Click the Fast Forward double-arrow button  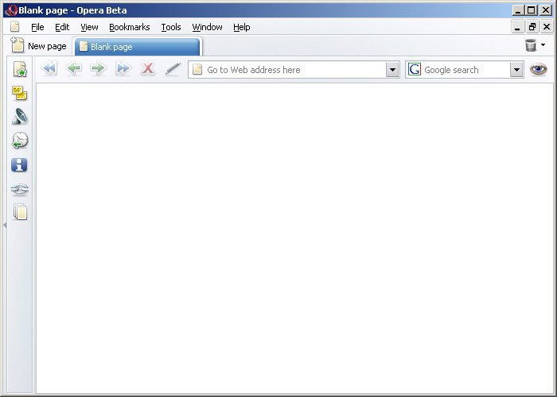pos(123,69)
